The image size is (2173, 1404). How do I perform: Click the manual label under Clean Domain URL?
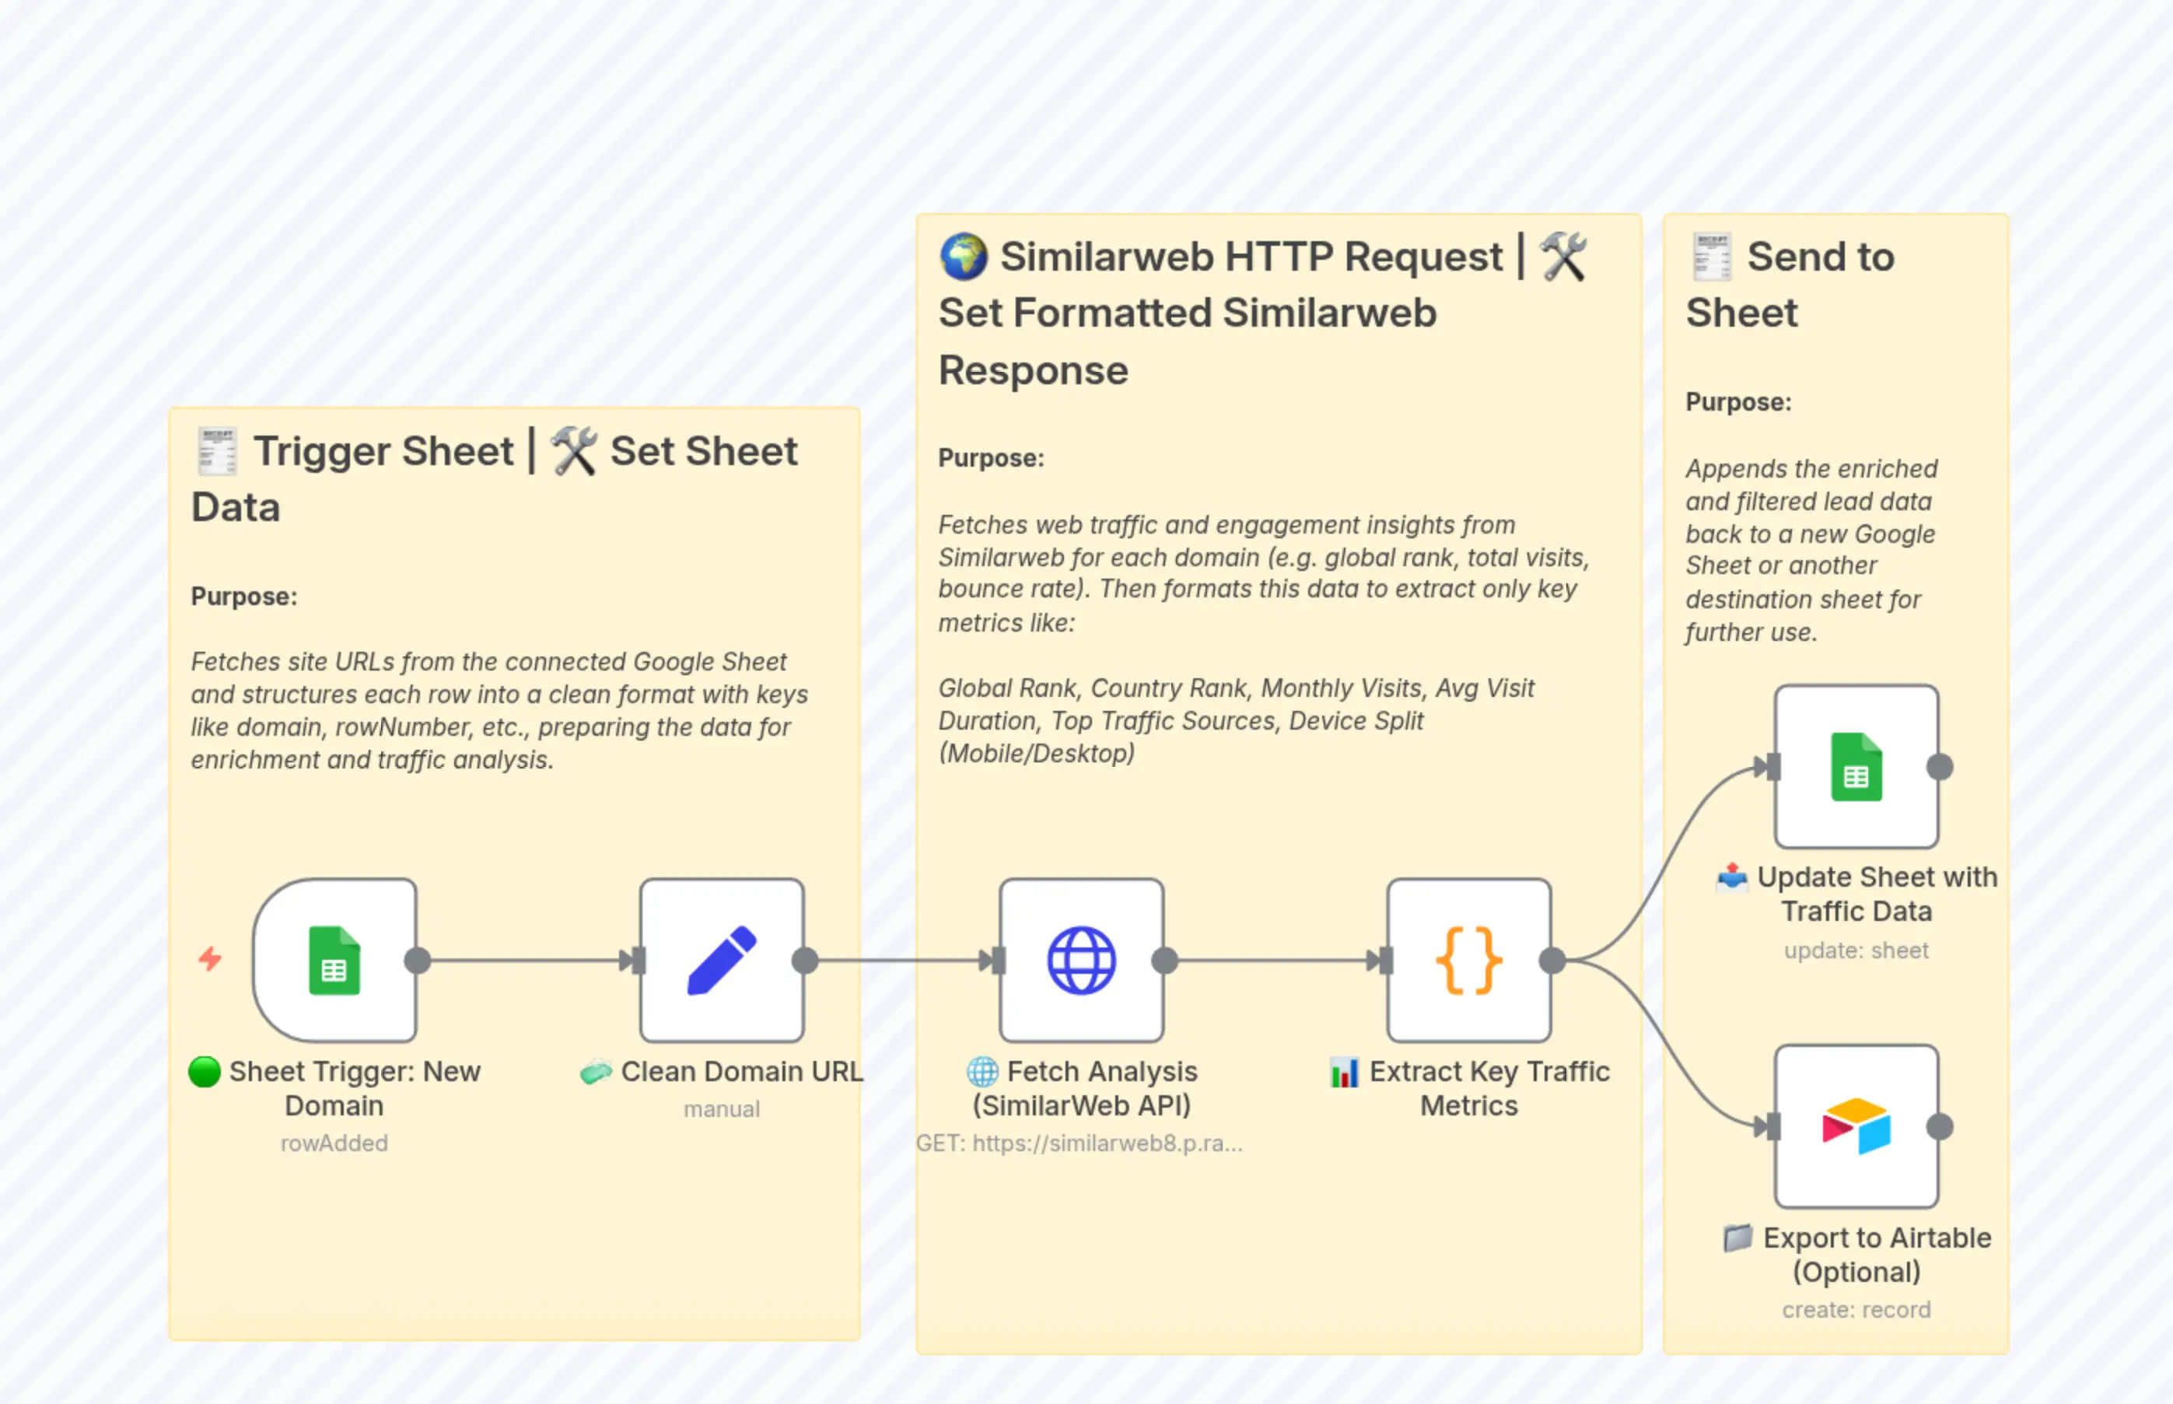pyautogui.click(x=721, y=1108)
